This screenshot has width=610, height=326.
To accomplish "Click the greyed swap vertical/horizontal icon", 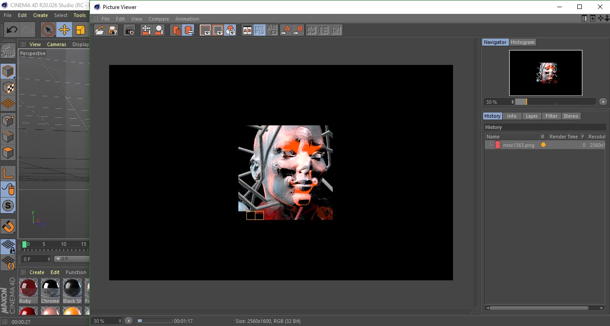I will point(312,30).
